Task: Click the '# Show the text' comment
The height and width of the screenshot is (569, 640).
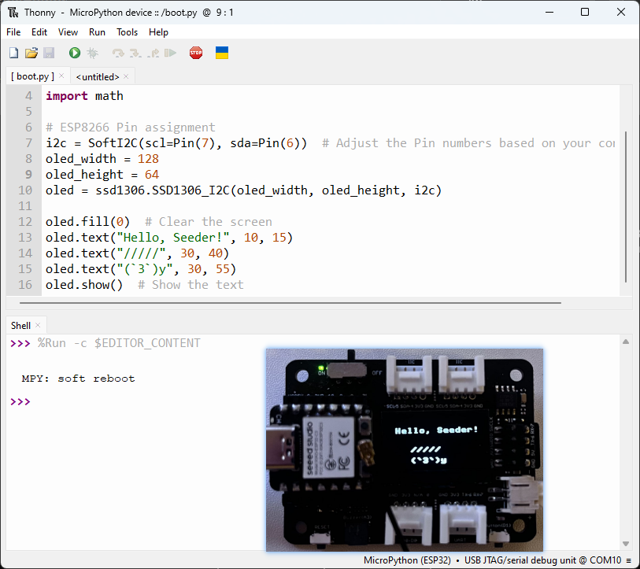Action: 191,285
